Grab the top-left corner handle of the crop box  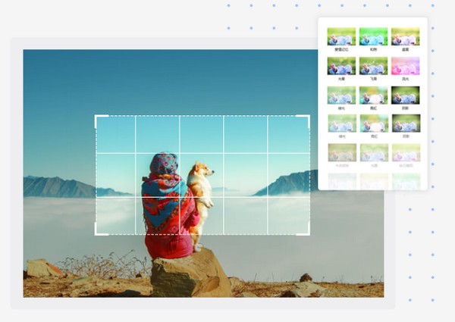pos(101,120)
